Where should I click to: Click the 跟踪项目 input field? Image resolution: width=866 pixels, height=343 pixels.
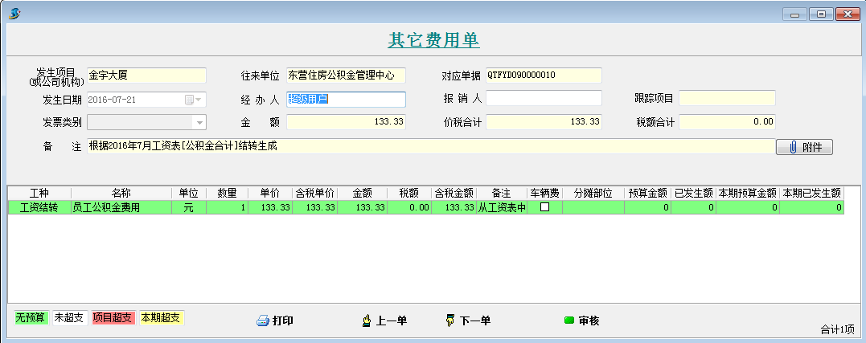tap(727, 99)
